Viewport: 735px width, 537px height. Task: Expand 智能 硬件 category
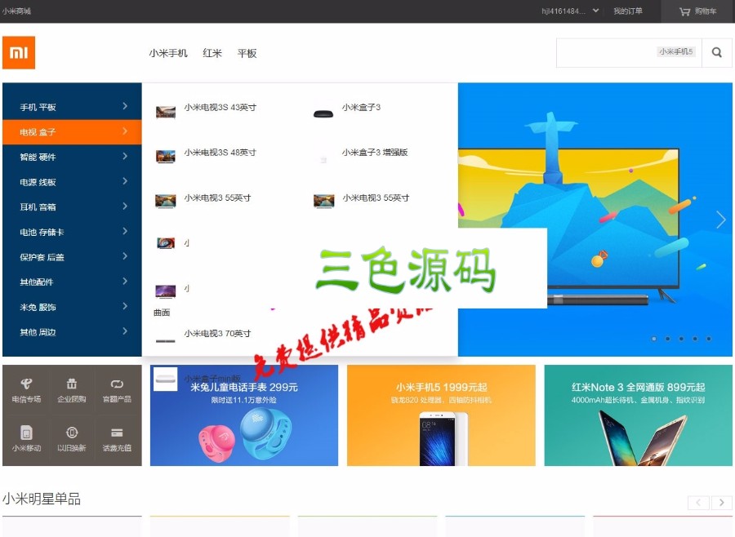[72, 157]
